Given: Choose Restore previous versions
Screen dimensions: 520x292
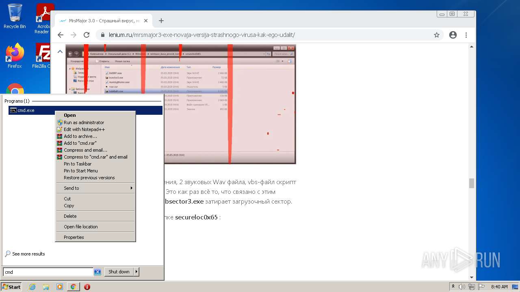Looking at the screenshot, I should (95, 178).
